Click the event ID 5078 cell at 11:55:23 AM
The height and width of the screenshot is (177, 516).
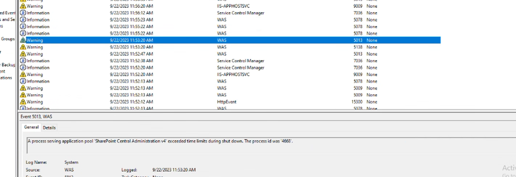[358, 20]
